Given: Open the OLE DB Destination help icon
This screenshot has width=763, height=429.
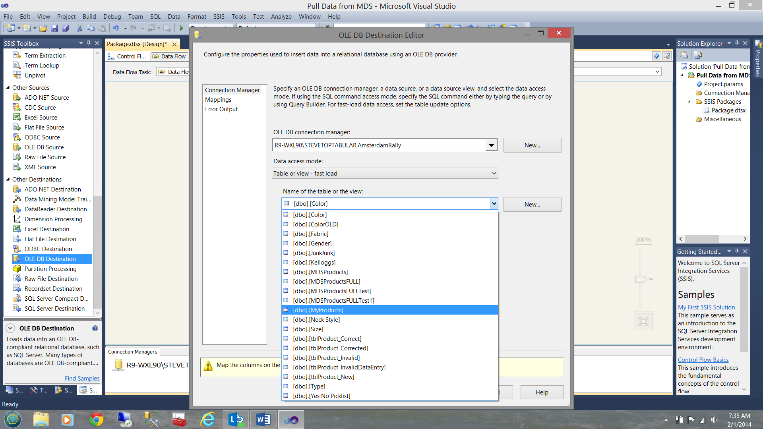Looking at the screenshot, I should click(95, 329).
